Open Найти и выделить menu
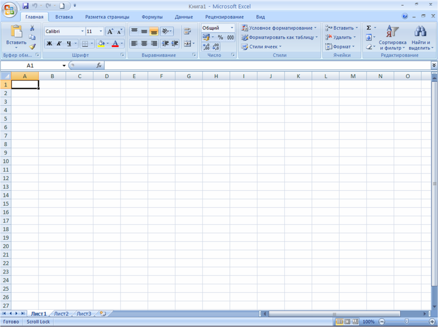438x327 pixels. coord(421,37)
